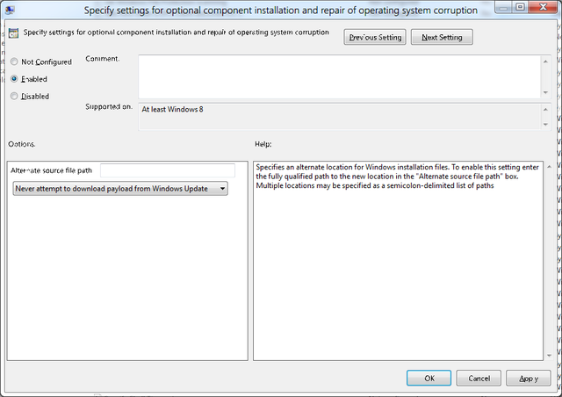Screen dimensions: 562x397
Task: Click the Comment box scroll down arrow
Action: [x=544, y=91]
